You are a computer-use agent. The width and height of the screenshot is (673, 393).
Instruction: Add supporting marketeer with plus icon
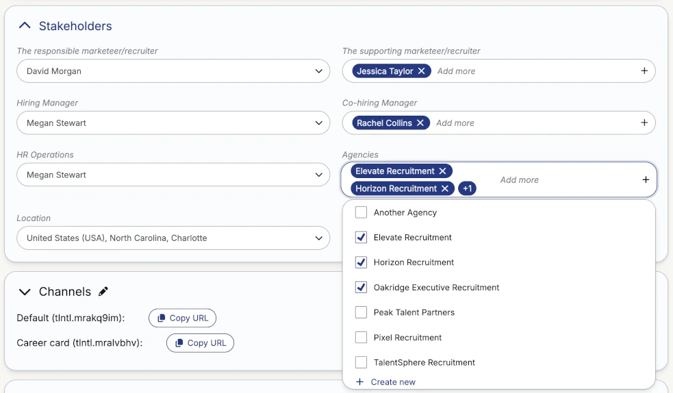point(644,71)
